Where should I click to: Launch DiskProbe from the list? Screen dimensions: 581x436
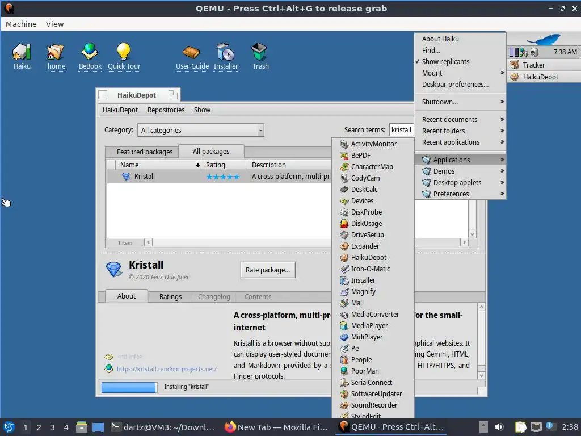pos(373,212)
